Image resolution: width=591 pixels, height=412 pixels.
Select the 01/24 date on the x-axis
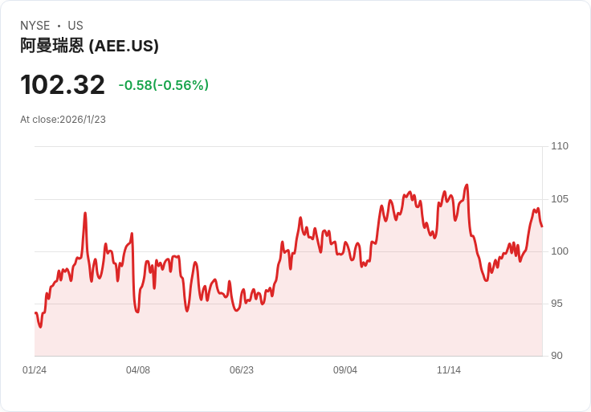click(35, 370)
